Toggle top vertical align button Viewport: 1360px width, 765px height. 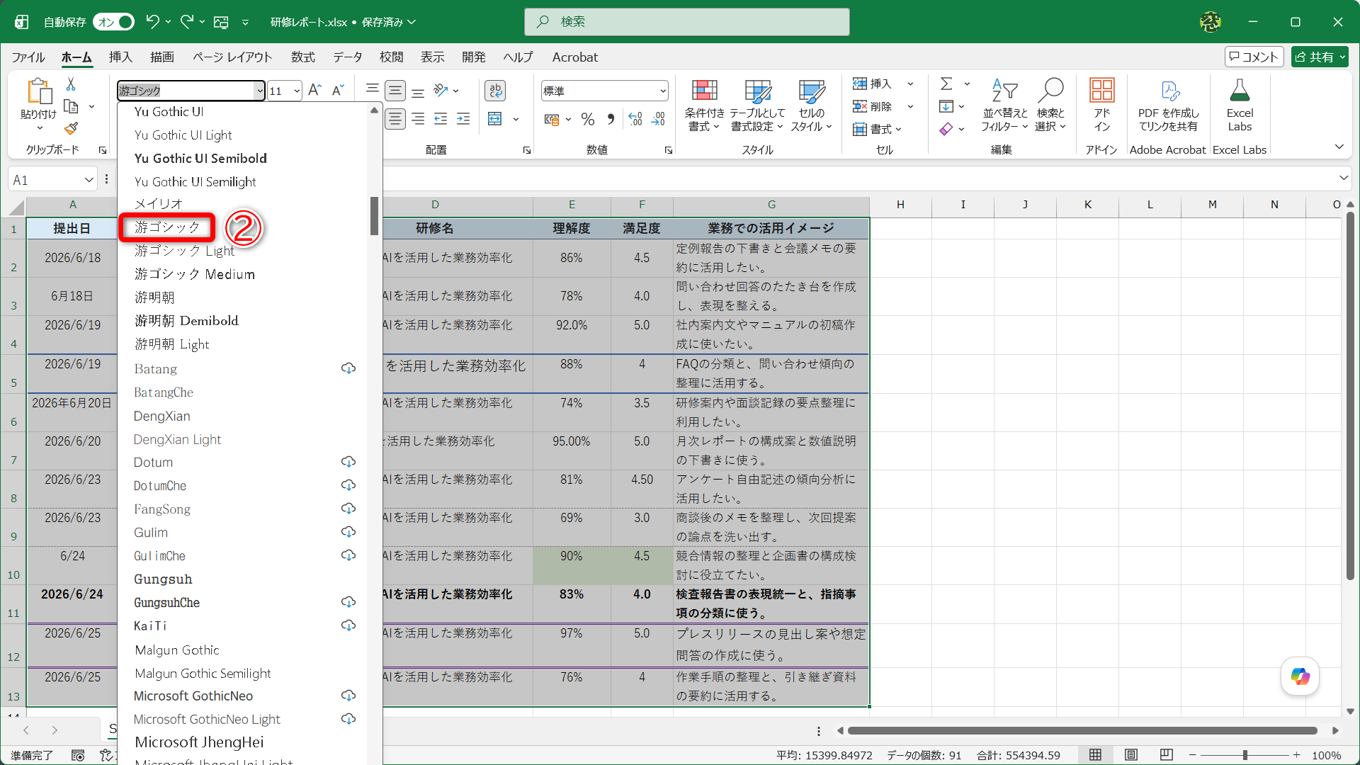tap(372, 90)
